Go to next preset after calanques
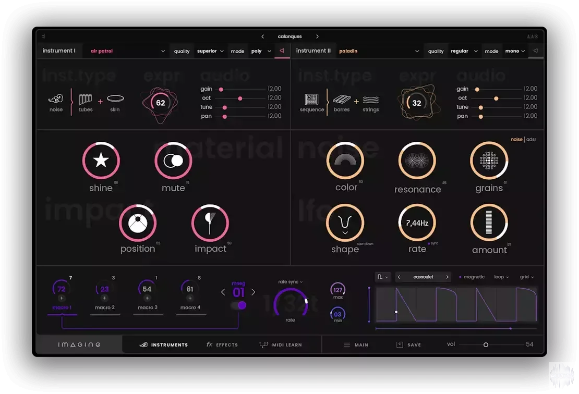The height and width of the screenshot is (394, 579). [317, 36]
